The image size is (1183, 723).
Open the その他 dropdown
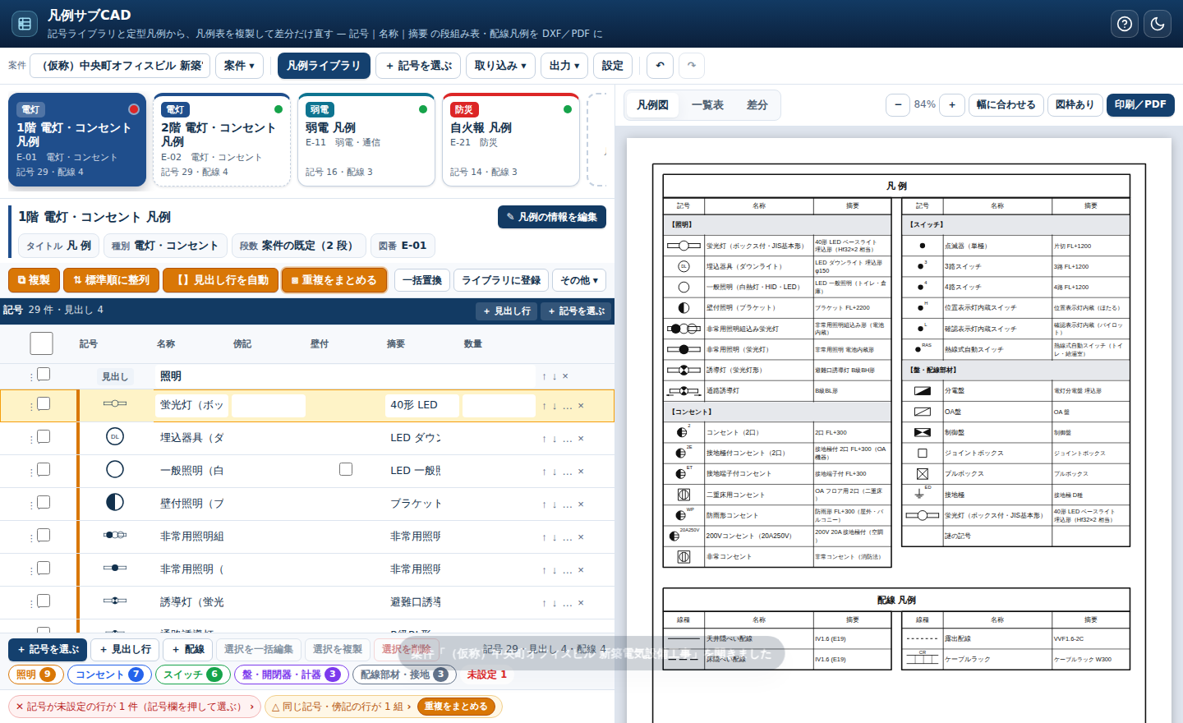click(x=579, y=280)
